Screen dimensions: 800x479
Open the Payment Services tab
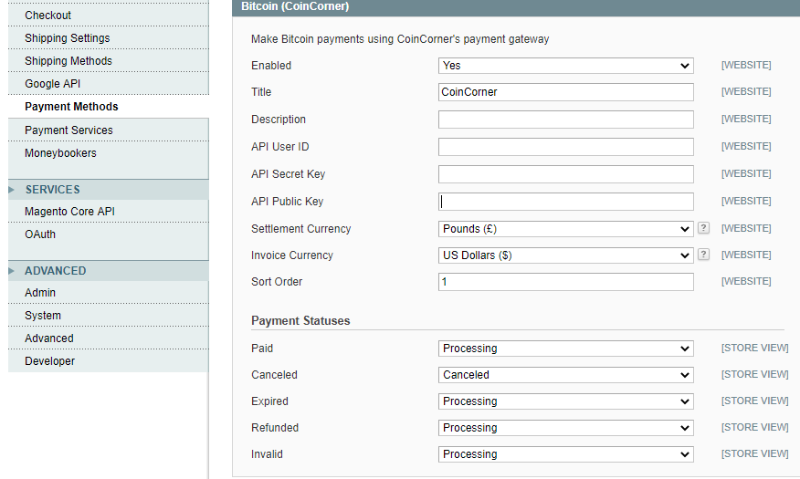[108, 130]
